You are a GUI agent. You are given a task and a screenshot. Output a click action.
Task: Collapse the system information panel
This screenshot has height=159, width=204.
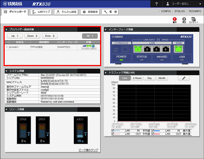(x=6, y=71)
